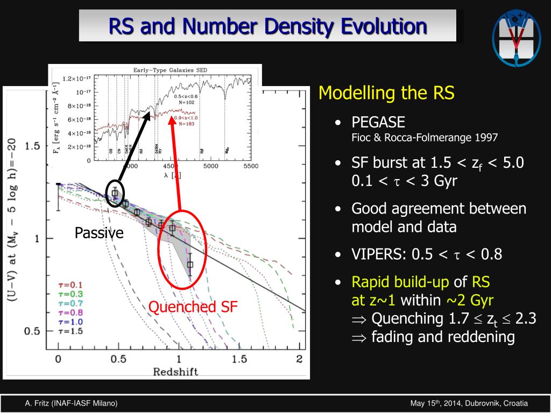Click the VIPERS logo in the corner

pyautogui.click(x=516, y=38)
